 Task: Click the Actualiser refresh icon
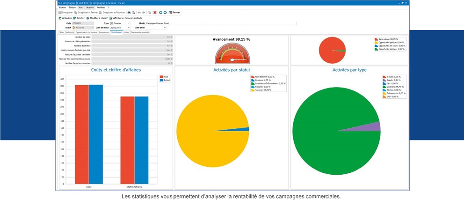click(x=65, y=18)
